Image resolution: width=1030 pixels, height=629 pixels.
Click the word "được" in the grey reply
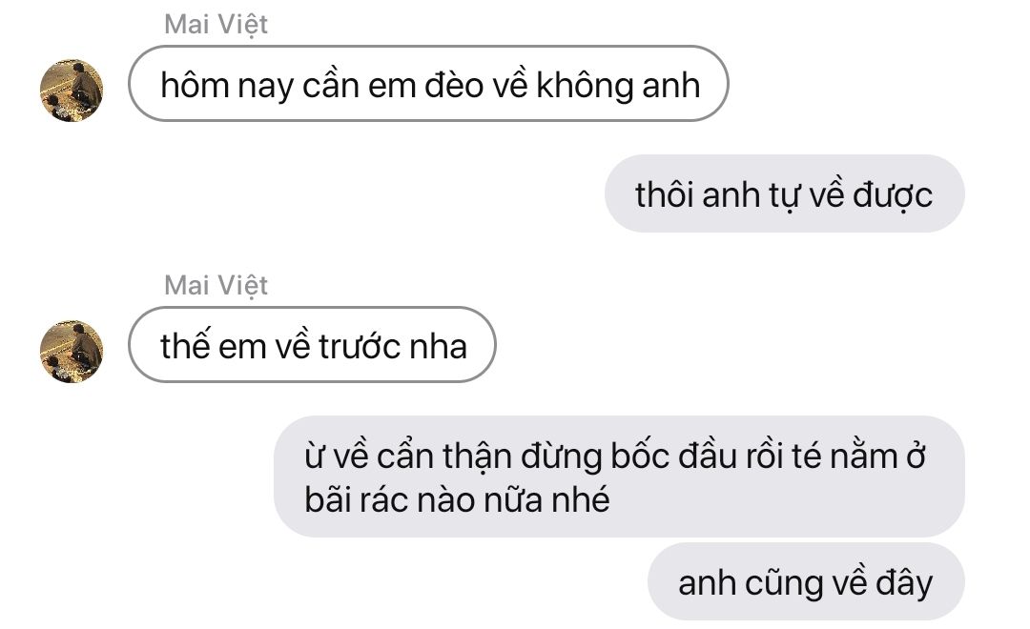pos(893,197)
